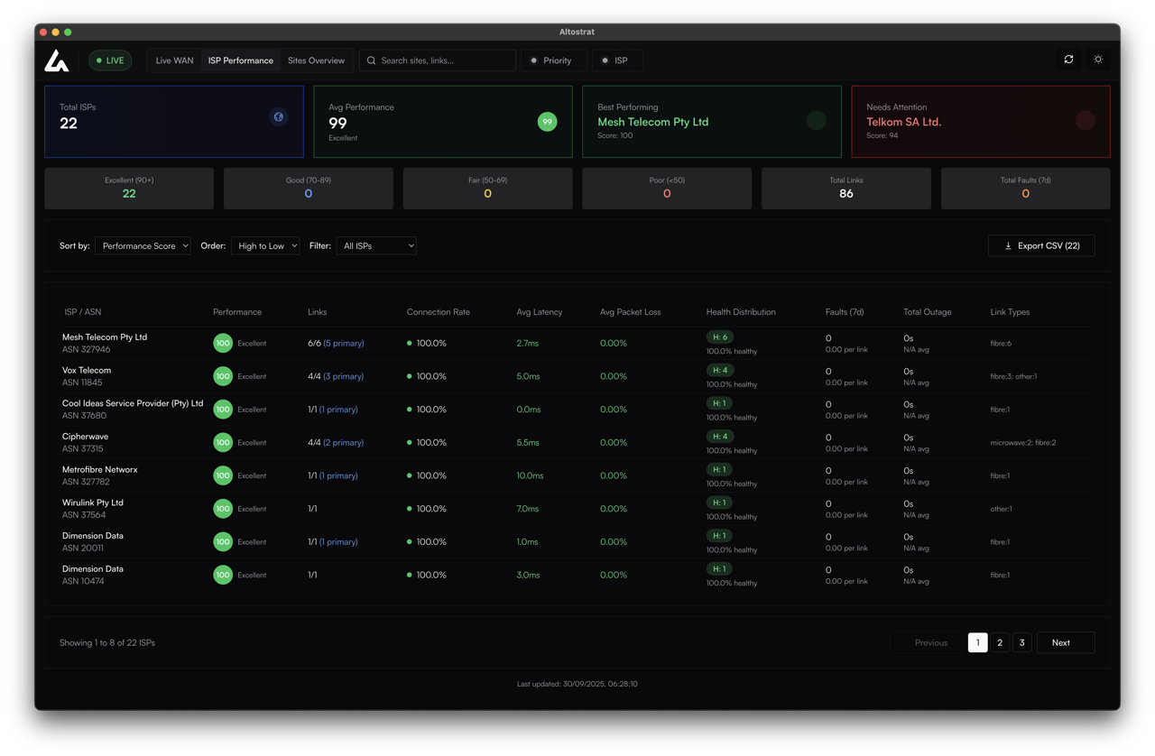Click the Previous page button
The height and width of the screenshot is (756, 1155).
click(927, 642)
